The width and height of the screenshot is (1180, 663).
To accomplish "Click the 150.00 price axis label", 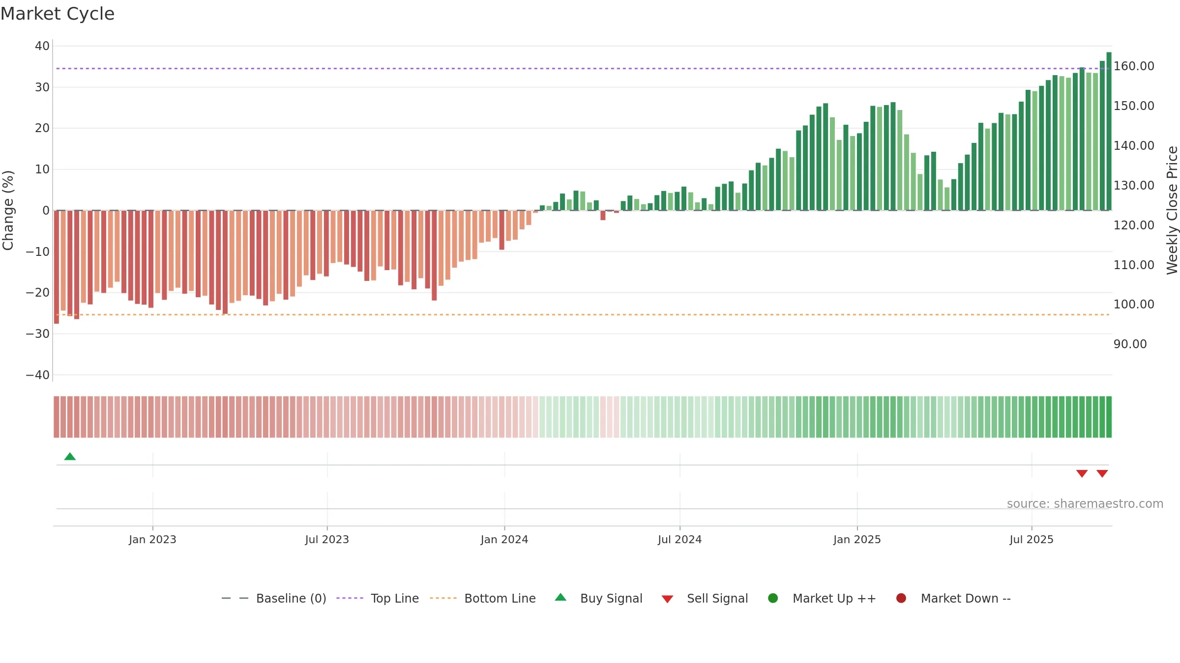I will tap(1134, 106).
